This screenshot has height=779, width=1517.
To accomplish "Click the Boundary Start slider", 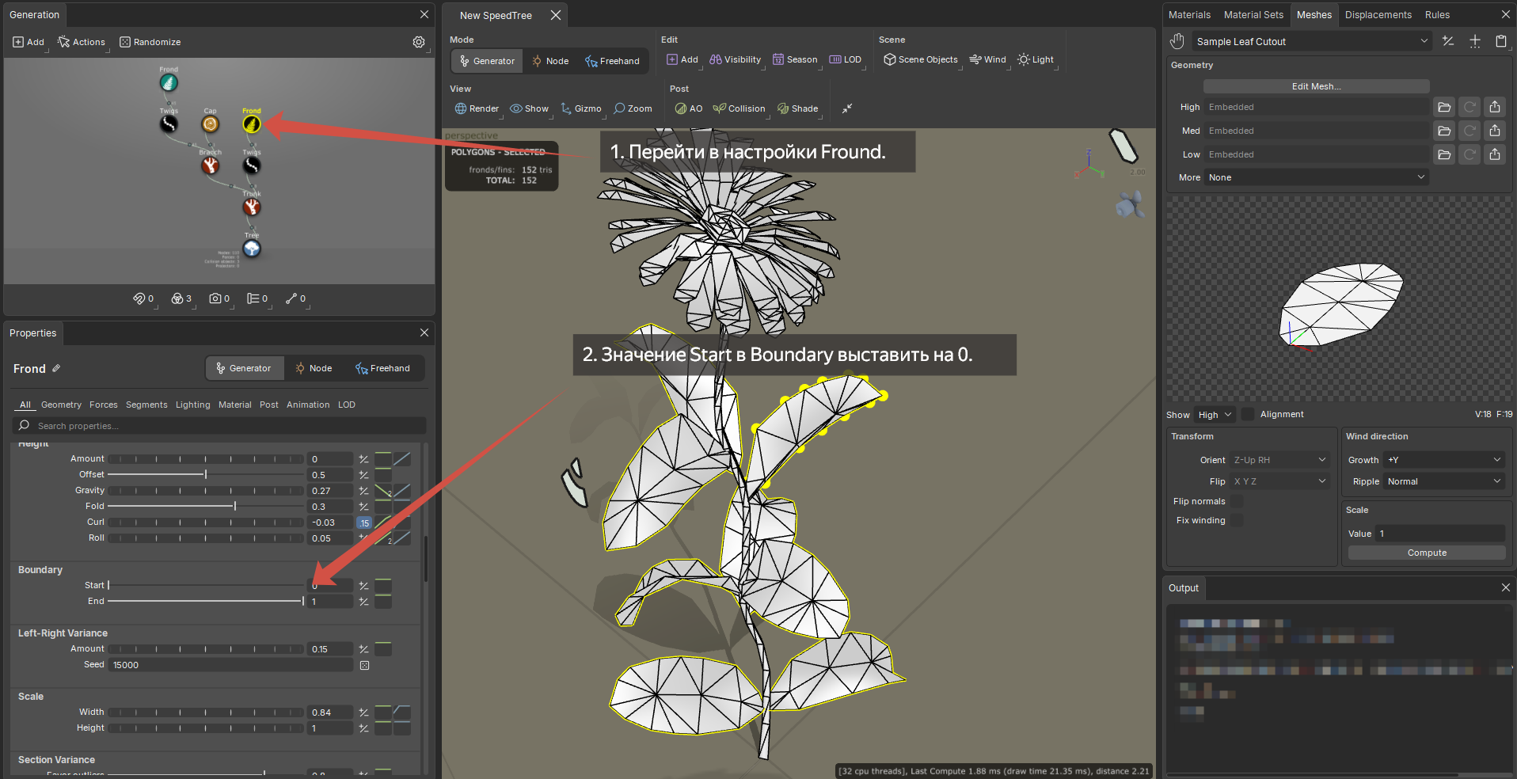I will [x=206, y=585].
